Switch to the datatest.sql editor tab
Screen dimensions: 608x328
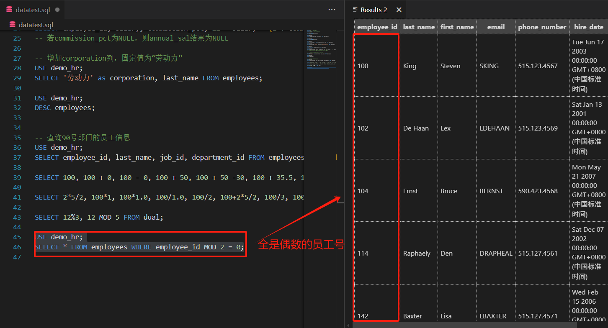coord(33,10)
